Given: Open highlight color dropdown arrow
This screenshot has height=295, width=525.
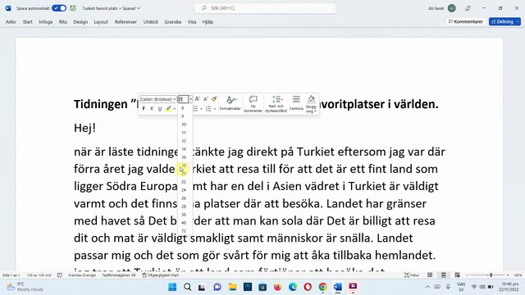Looking at the screenshot, I should (x=175, y=109).
